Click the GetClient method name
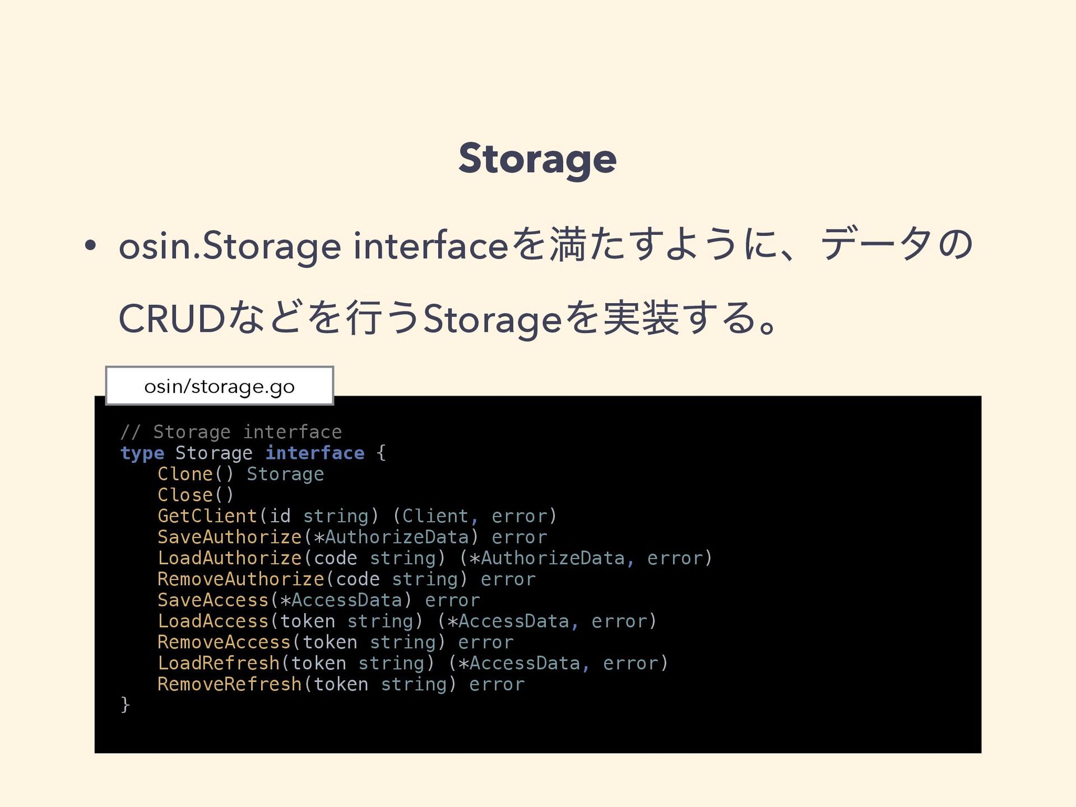Image resolution: width=1076 pixels, height=807 pixels. (x=207, y=516)
